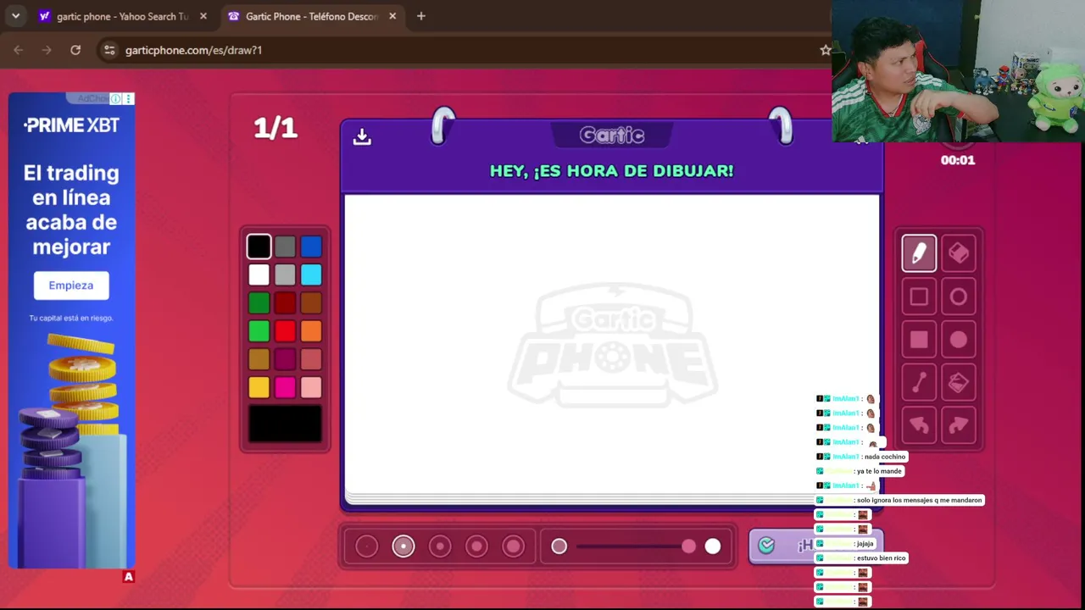Open the tab search dropdown
The image size is (1085, 610).
point(15,16)
